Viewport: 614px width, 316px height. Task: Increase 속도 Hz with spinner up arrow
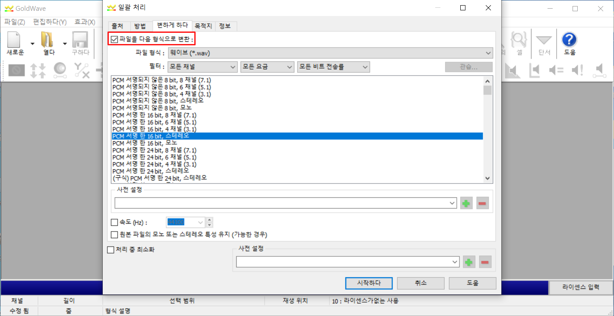pyautogui.click(x=209, y=220)
